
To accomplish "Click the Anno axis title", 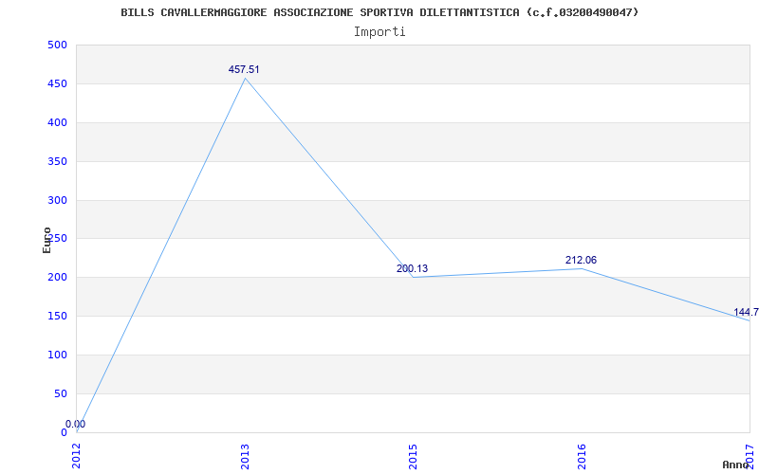I will (x=736, y=465).
